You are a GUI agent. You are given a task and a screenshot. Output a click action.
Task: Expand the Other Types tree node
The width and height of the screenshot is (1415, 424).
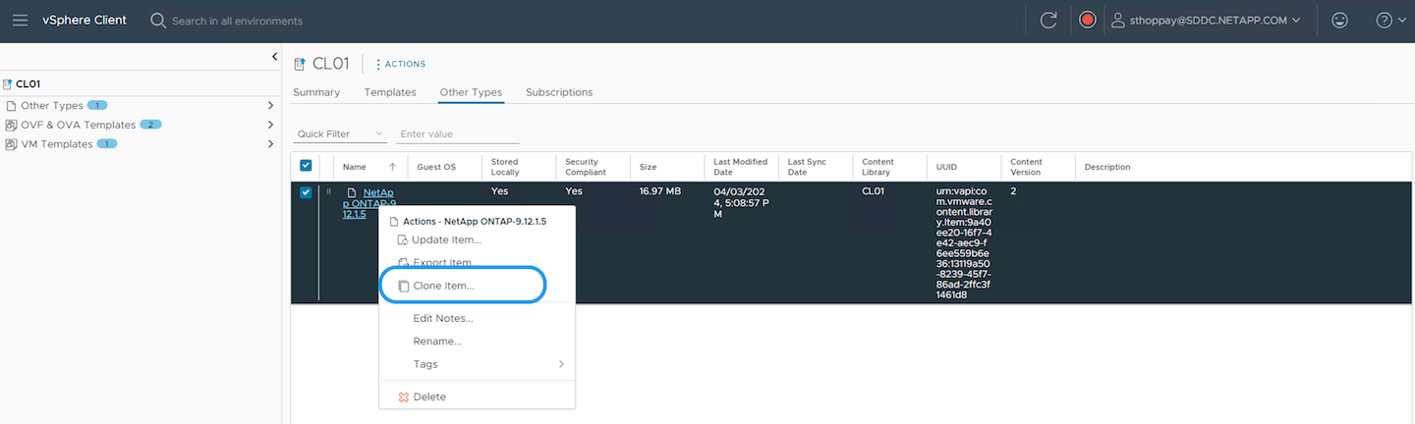click(270, 105)
